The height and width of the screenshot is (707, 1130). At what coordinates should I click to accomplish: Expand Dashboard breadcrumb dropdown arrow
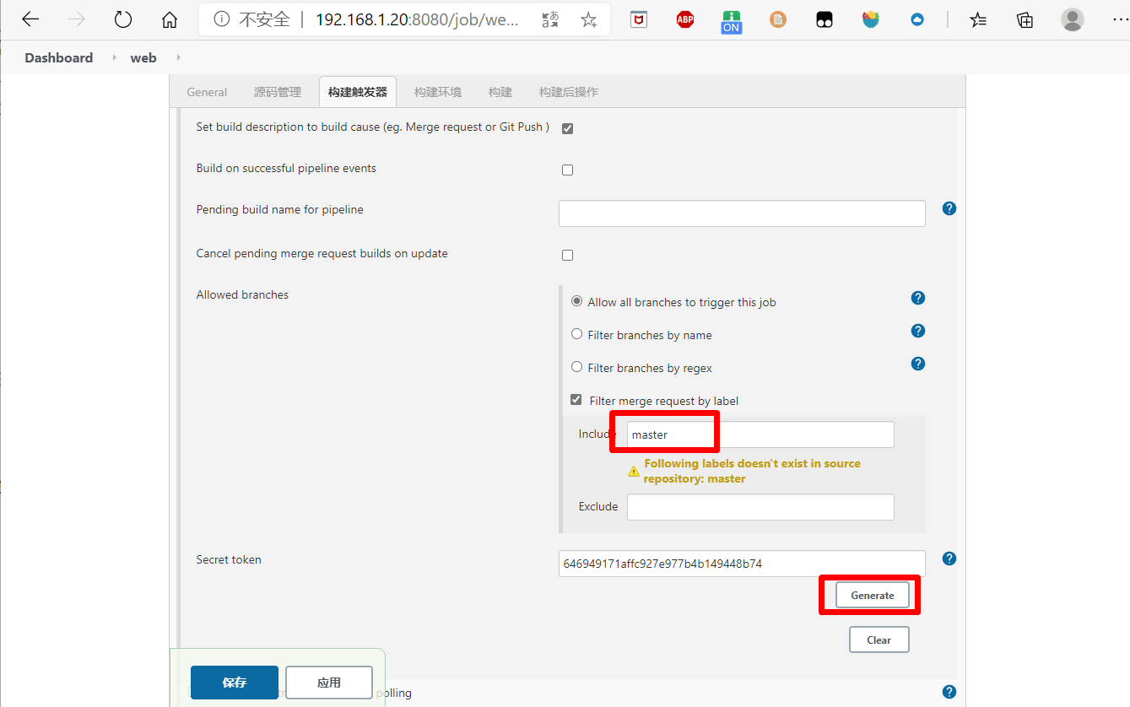[114, 57]
